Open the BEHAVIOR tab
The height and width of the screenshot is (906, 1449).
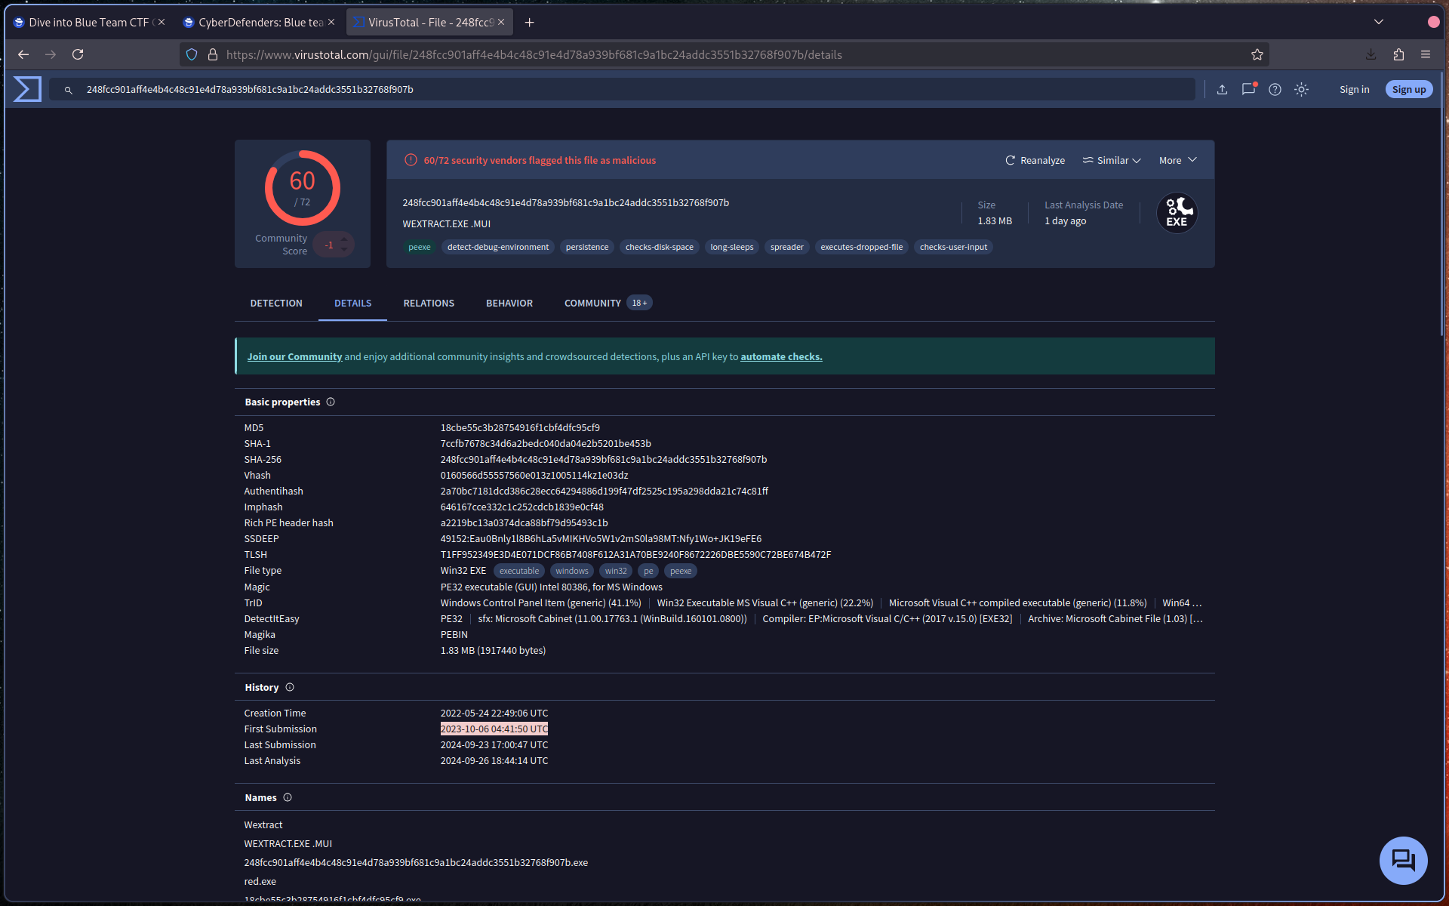[x=509, y=303]
